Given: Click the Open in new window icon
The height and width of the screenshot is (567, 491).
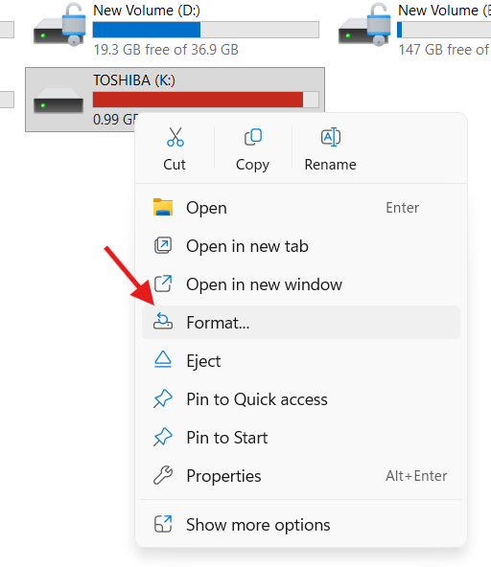Looking at the screenshot, I should (x=163, y=283).
